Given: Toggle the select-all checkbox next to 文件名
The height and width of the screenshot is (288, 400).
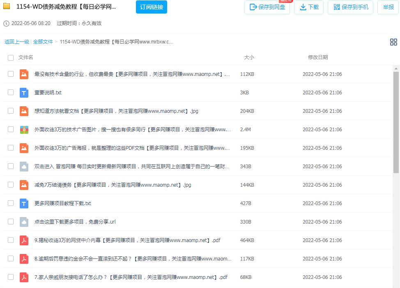Looking at the screenshot, I should [x=11, y=57].
